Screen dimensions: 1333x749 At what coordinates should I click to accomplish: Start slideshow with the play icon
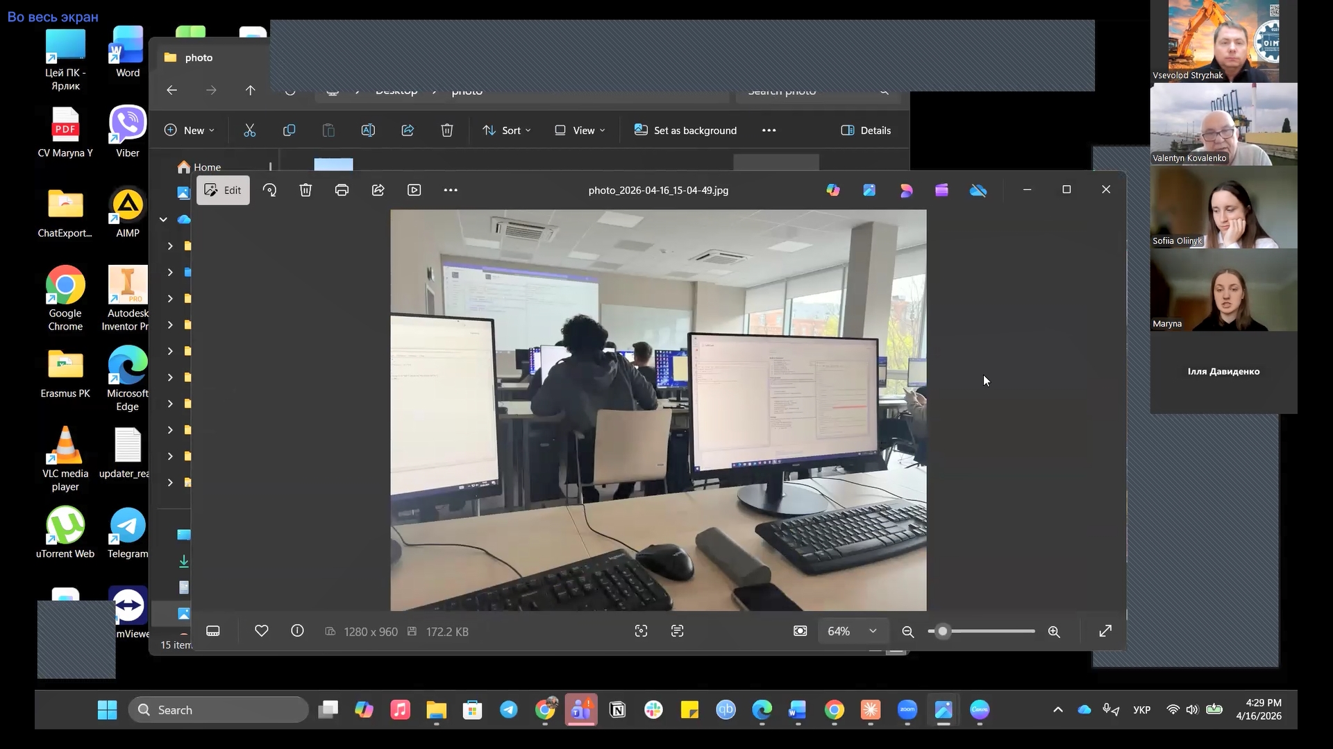point(414,190)
